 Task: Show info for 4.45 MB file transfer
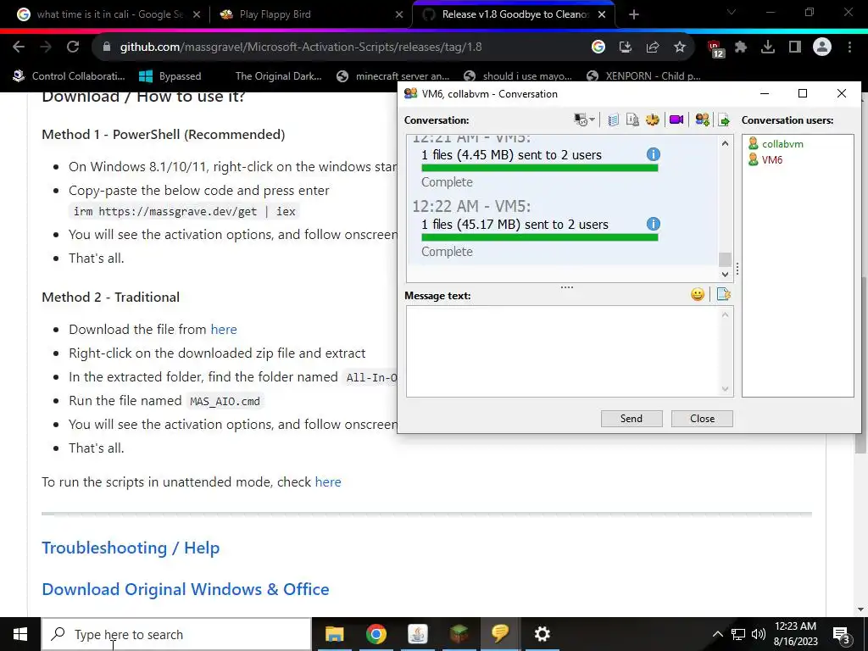654,154
